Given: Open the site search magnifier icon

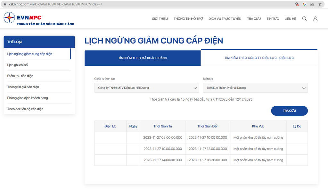Looking at the screenshot, I should click(x=304, y=19).
